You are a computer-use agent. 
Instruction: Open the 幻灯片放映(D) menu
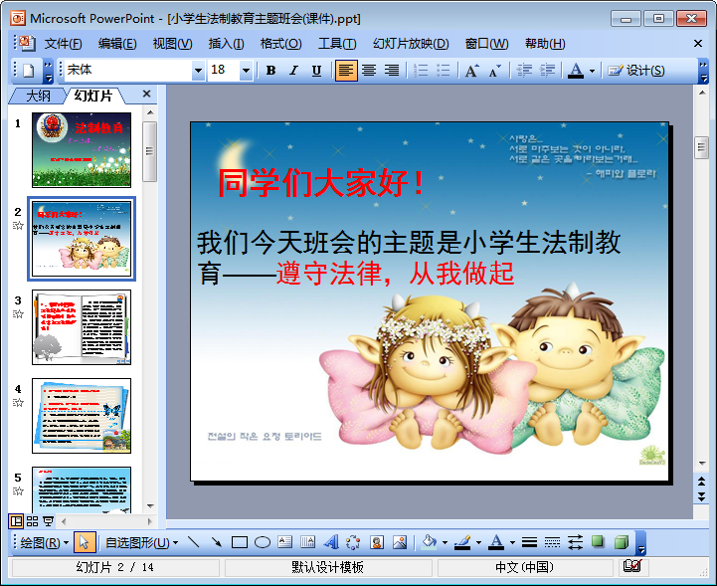point(411,44)
